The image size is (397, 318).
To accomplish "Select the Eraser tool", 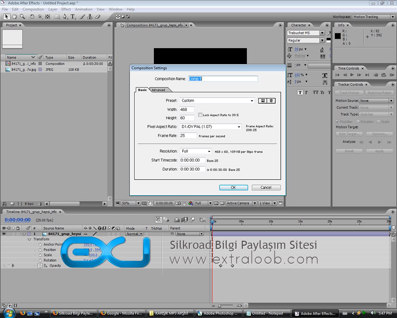I will (x=98, y=17).
